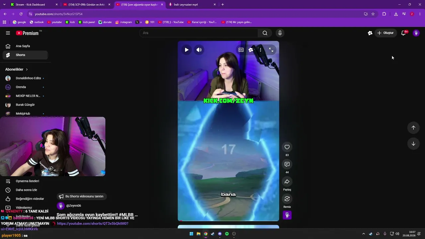Open Oynatma listeleri playlists

(25, 181)
